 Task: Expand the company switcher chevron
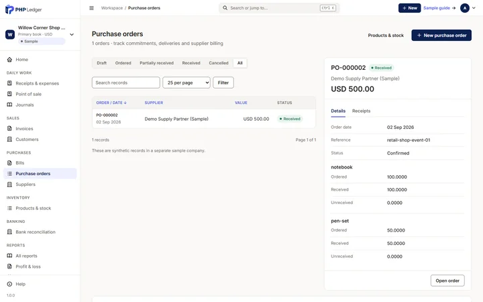[72, 34]
